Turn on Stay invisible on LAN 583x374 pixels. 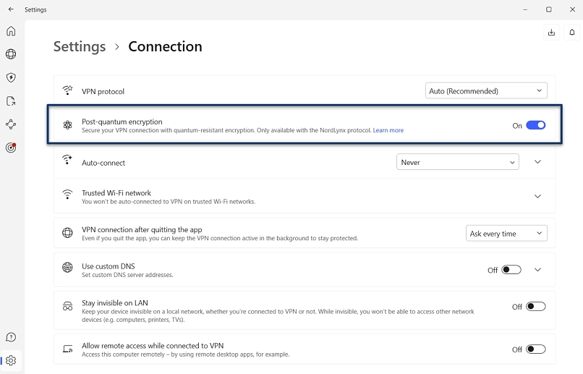pos(535,307)
